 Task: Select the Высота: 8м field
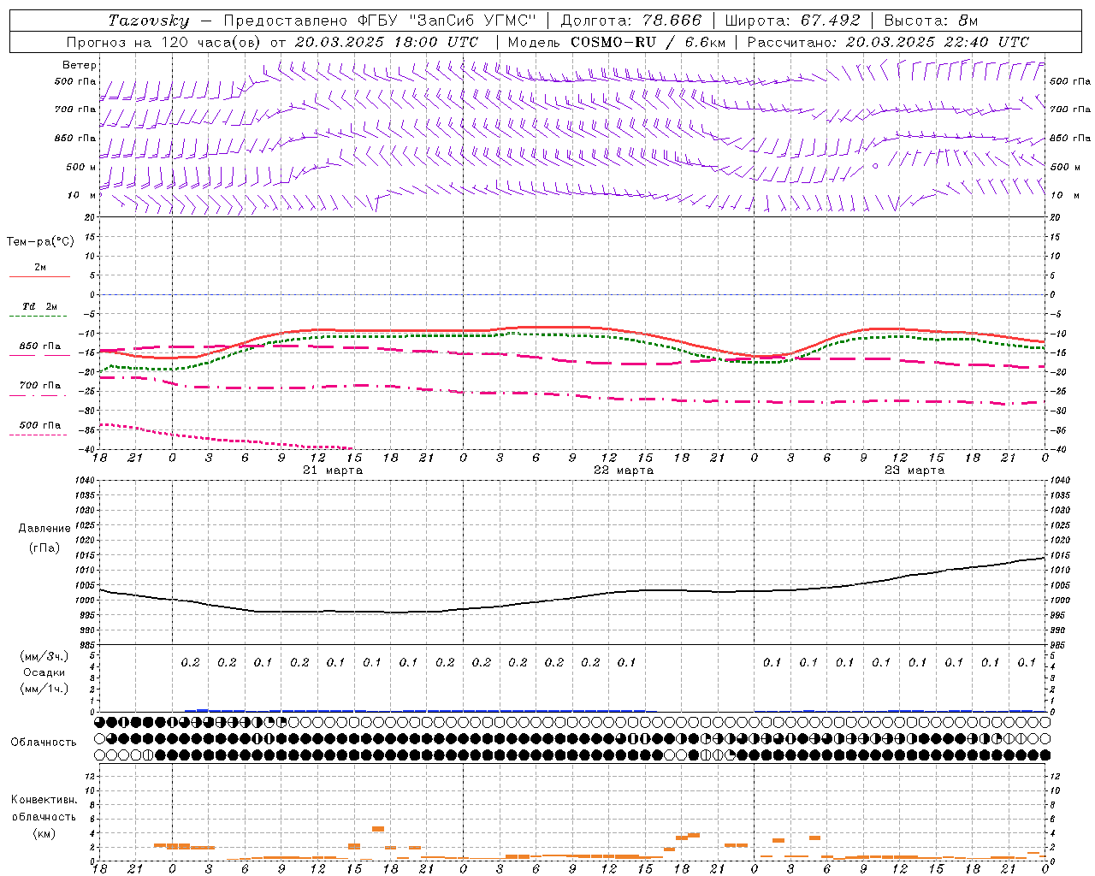(x=931, y=21)
